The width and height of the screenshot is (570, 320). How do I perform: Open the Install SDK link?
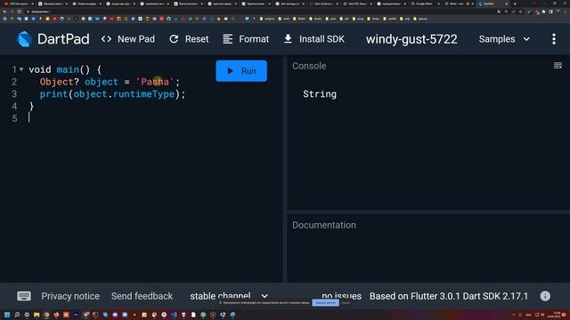click(x=314, y=39)
